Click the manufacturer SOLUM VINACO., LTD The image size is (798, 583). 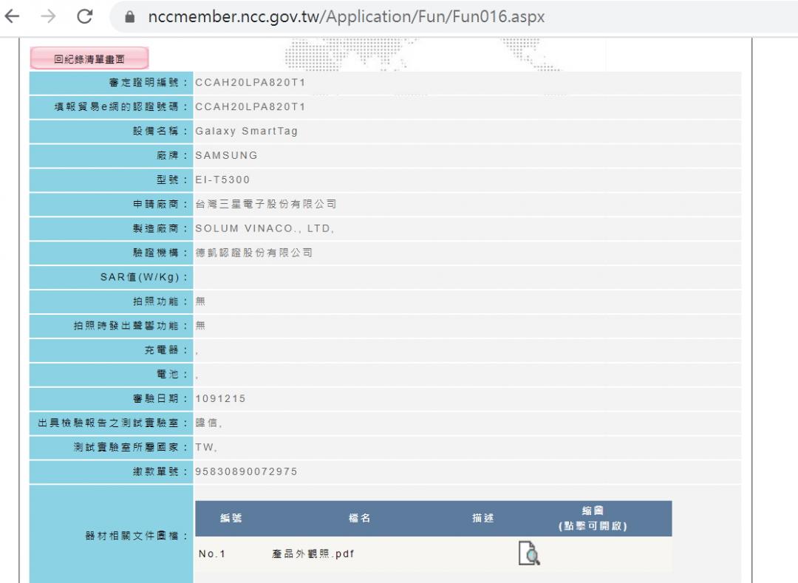[265, 228]
